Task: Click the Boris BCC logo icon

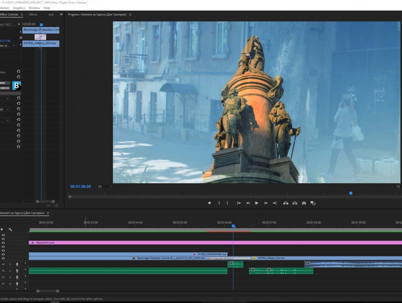Action: pyautogui.click(x=16, y=86)
